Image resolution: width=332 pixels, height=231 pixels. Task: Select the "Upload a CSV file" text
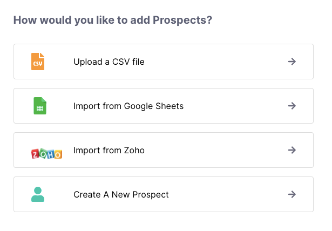click(109, 62)
